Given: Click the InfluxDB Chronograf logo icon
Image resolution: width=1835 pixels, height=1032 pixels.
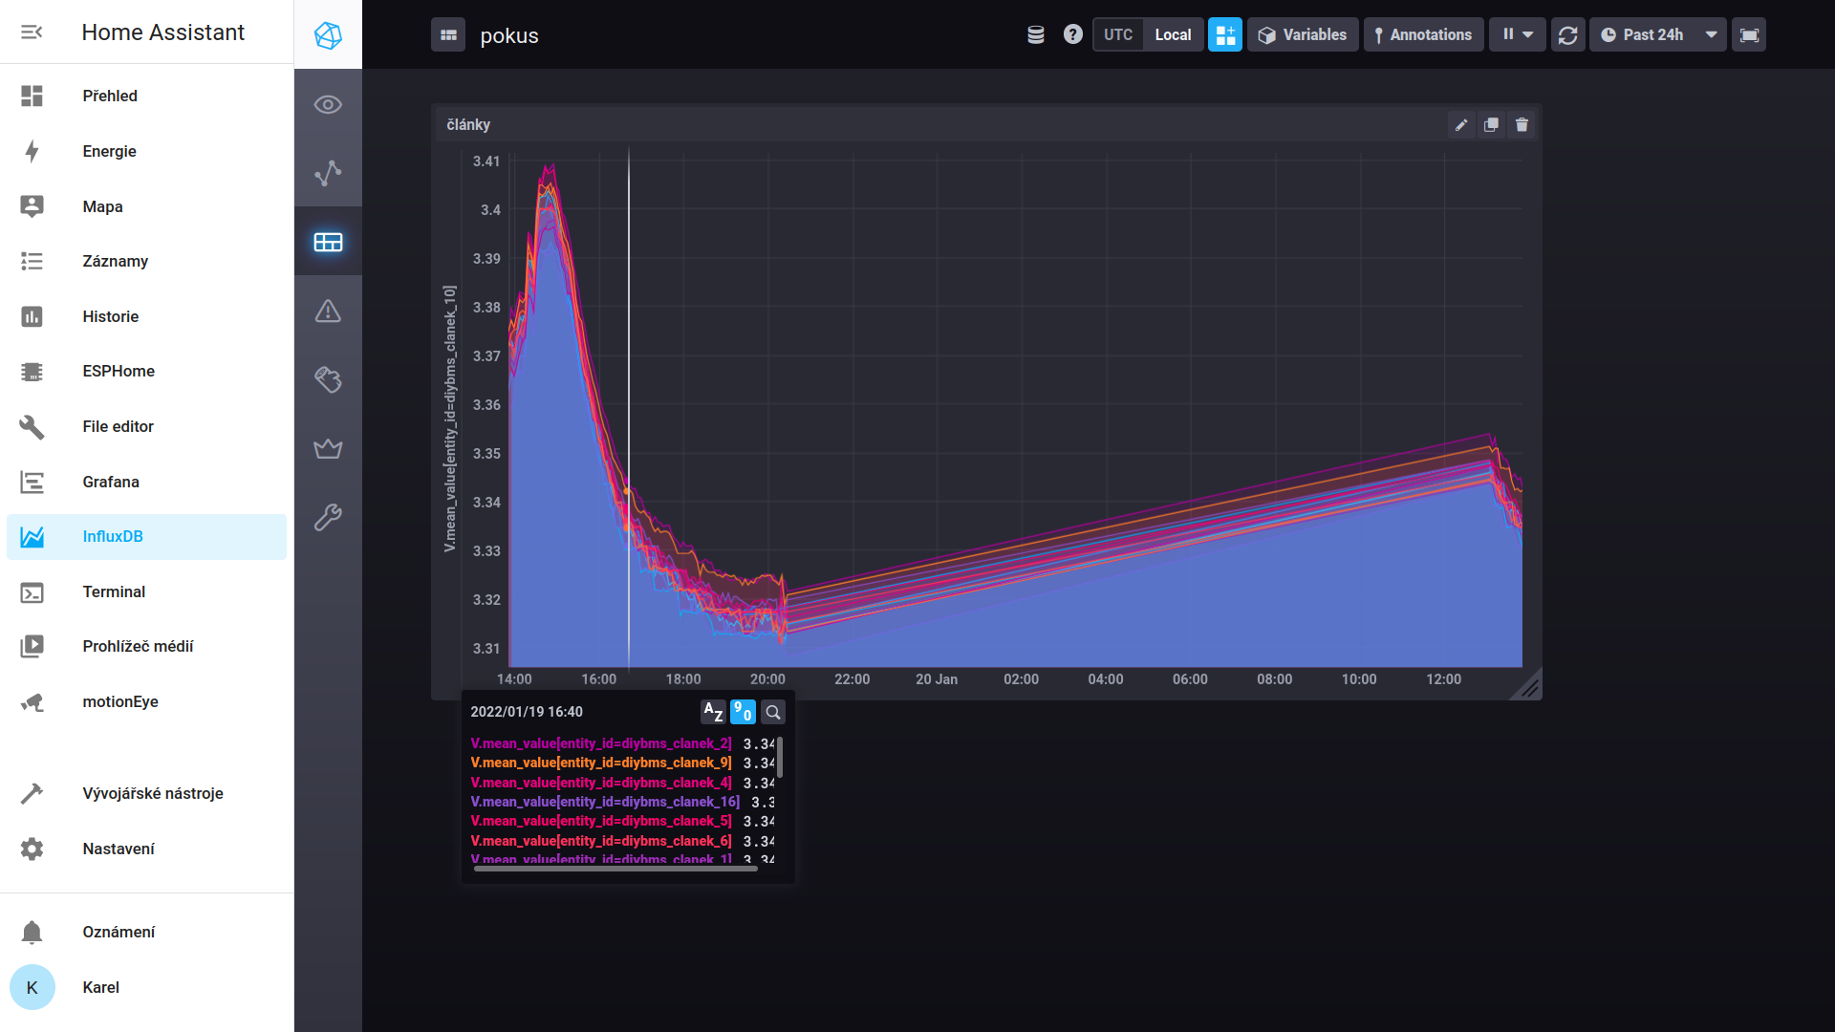Looking at the screenshot, I should pyautogui.click(x=328, y=35).
